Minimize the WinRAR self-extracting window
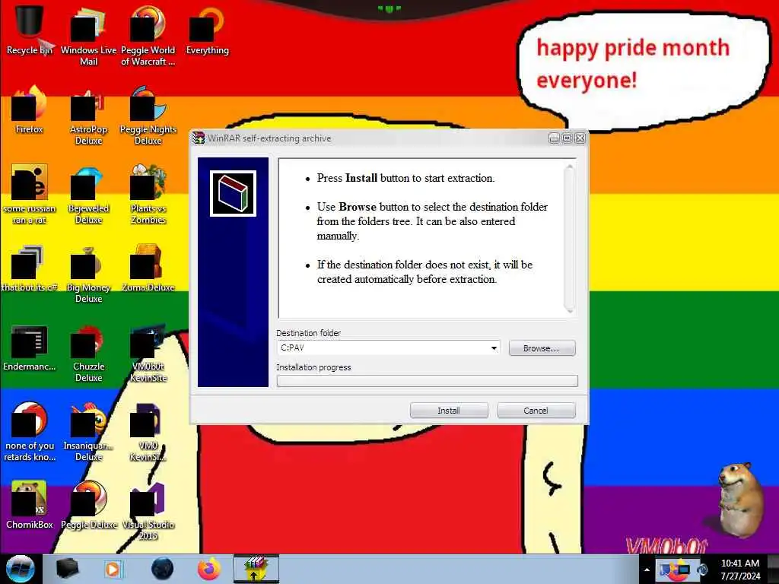This screenshot has width=779, height=584. [x=554, y=138]
